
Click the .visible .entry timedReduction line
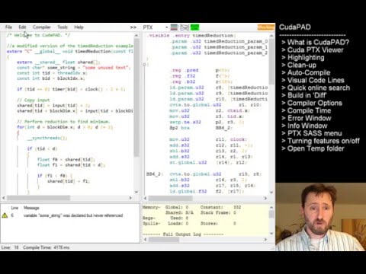coord(191,36)
